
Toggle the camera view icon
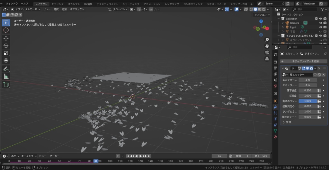(267, 53)
